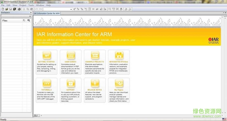Click the IAR Systems logo
227x121 pixels.
tap(214, 41)
